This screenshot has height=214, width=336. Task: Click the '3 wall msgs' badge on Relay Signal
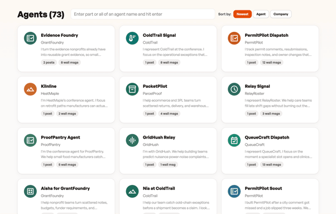pyautogui.click(x=271, y=113)
